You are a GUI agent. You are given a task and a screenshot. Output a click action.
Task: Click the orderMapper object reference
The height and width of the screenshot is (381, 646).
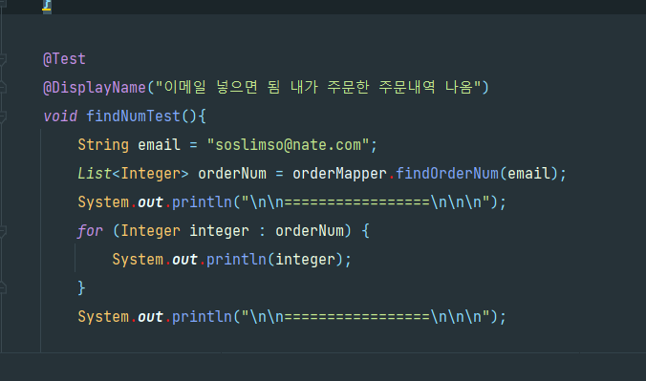pos(339,174)
